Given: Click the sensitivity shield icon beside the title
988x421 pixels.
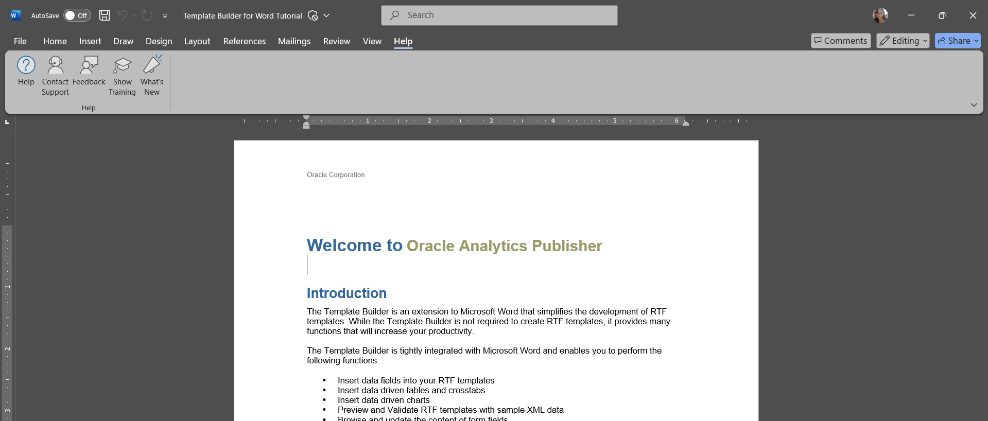Looking at the screenshot, I should (313, 15).
